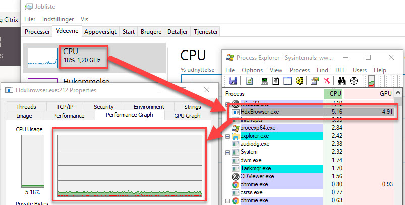Click the red X Kill Process icon
405x205 pixels.
(x=327, y=81)
